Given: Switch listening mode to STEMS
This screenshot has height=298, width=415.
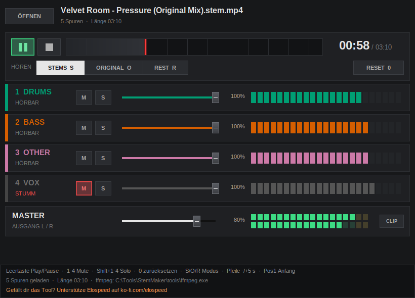Looking at the screenshot, I should (61, 68).
